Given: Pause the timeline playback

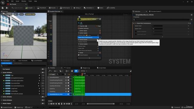Looking at the screenshot, I should (x=62, y=104).
